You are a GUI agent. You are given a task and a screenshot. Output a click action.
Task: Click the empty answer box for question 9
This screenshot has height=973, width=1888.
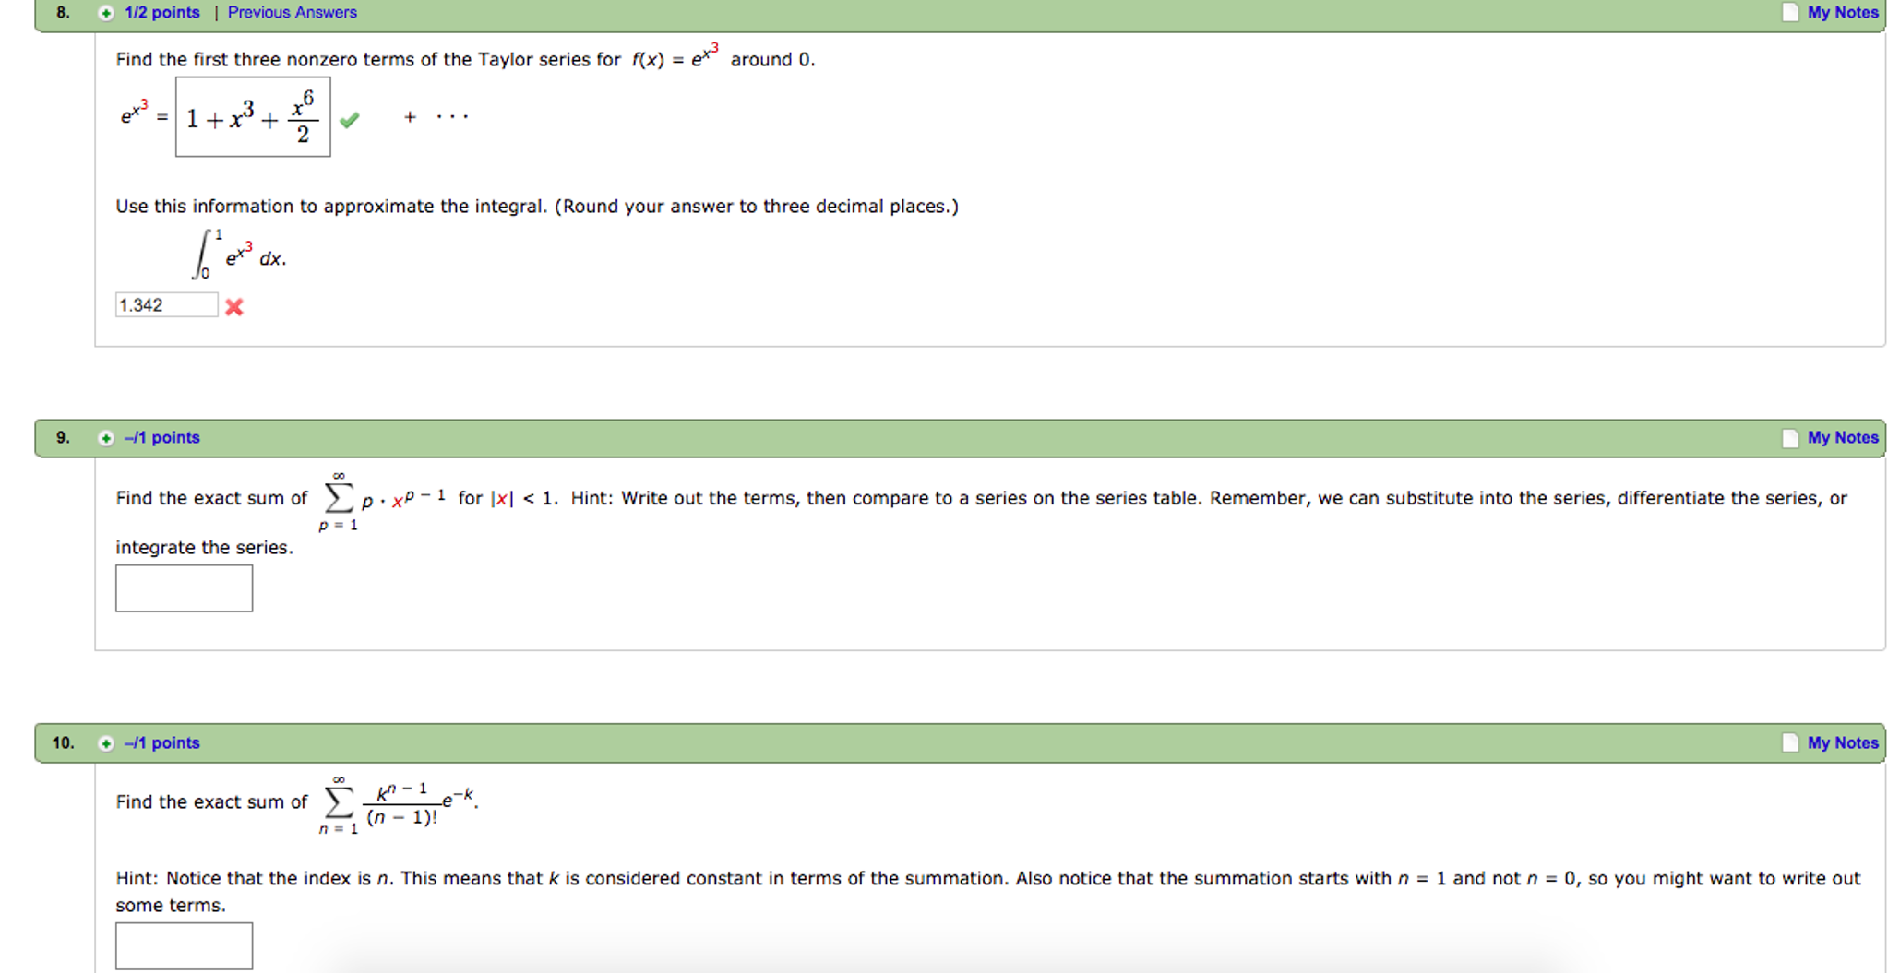[184, 588]
